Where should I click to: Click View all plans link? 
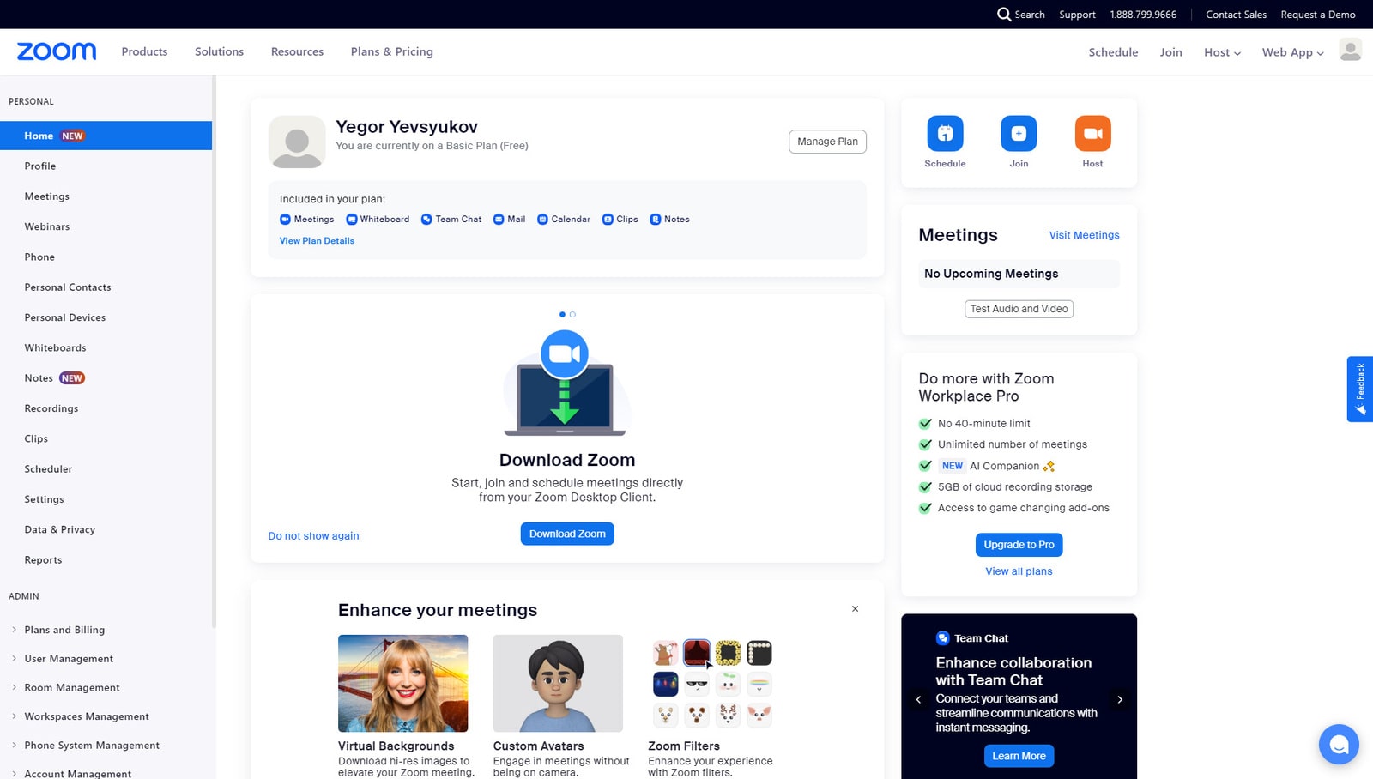[1019, 571]
